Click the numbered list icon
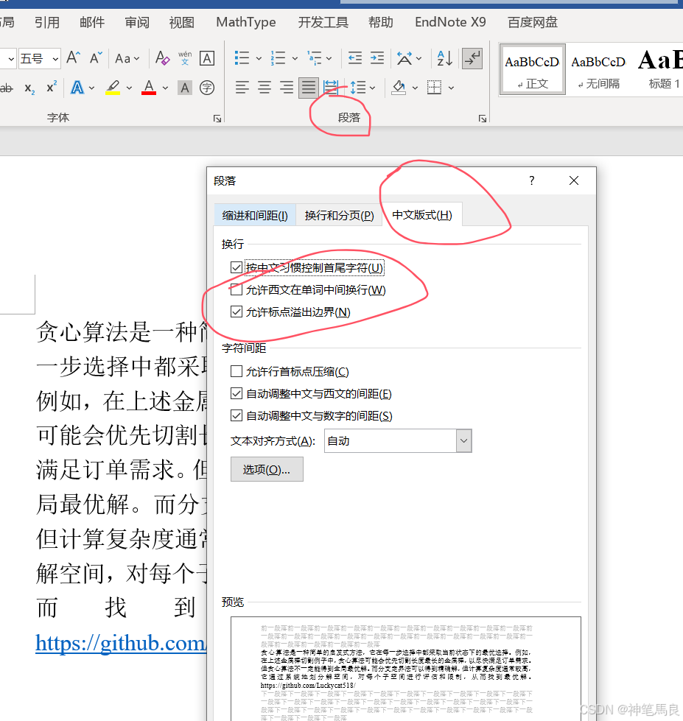683x721 pixels. (x=279, y=58)
